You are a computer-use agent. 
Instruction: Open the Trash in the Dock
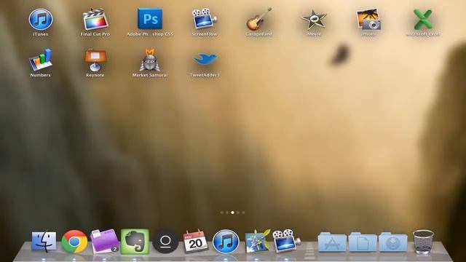[x=423, y=241]
